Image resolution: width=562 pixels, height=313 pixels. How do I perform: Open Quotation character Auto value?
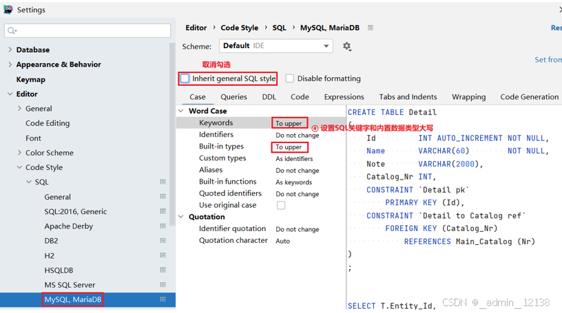[x=282, y=241]
